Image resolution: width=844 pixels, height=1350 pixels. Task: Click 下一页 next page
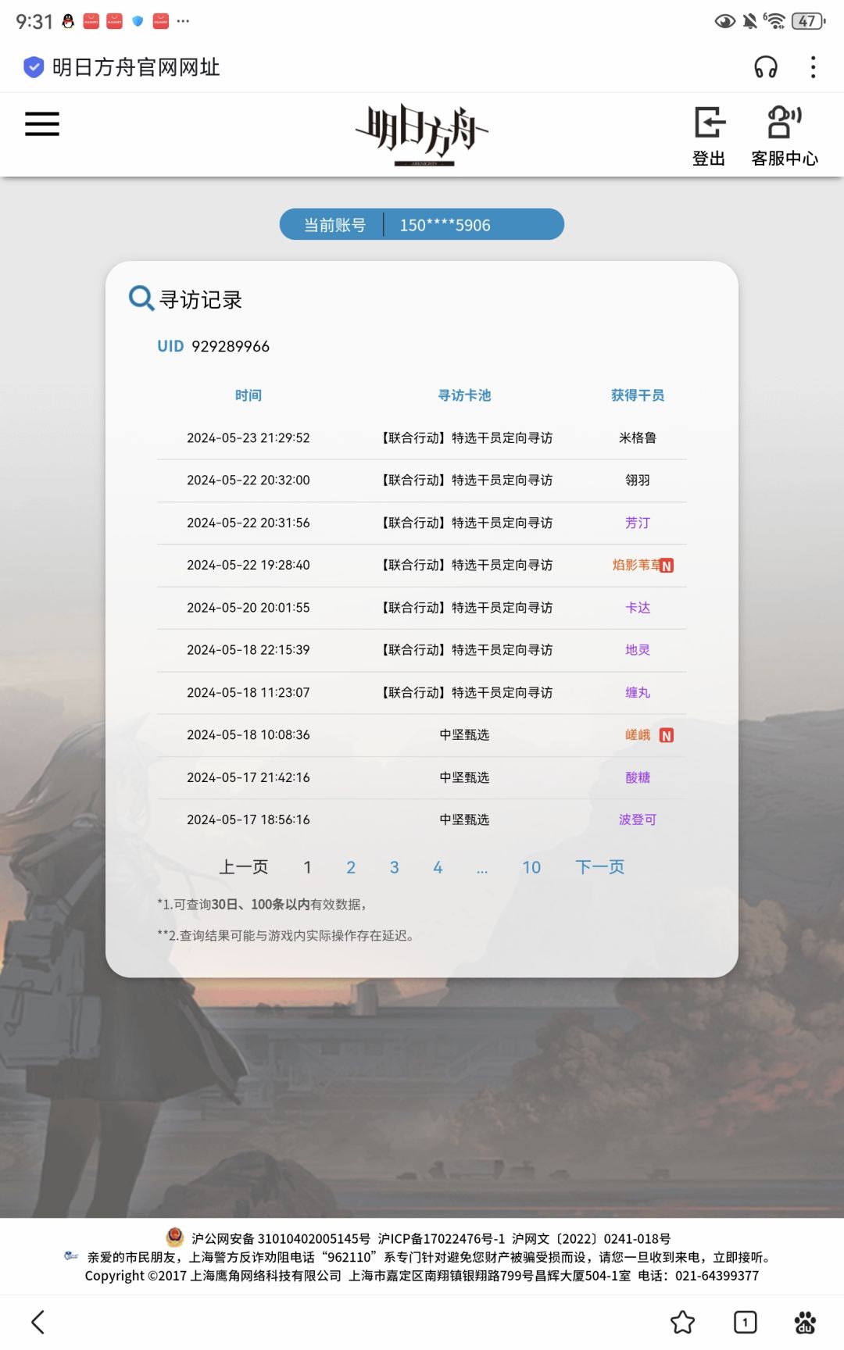click(x=600, y=867)
